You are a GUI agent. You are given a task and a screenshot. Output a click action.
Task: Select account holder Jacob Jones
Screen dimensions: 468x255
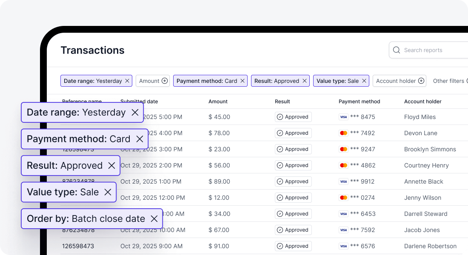coord(422,230)
